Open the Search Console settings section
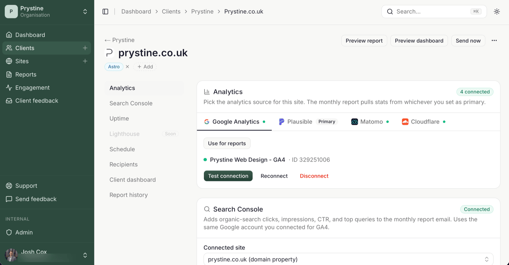 [144, 103]
